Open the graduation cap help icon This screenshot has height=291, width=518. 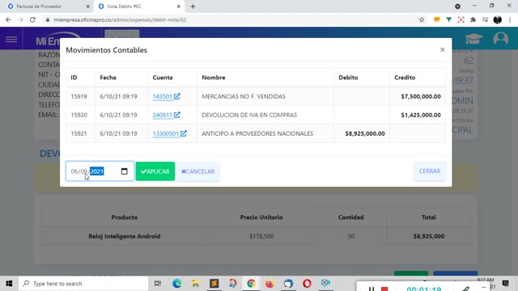[x=473, y=39]
